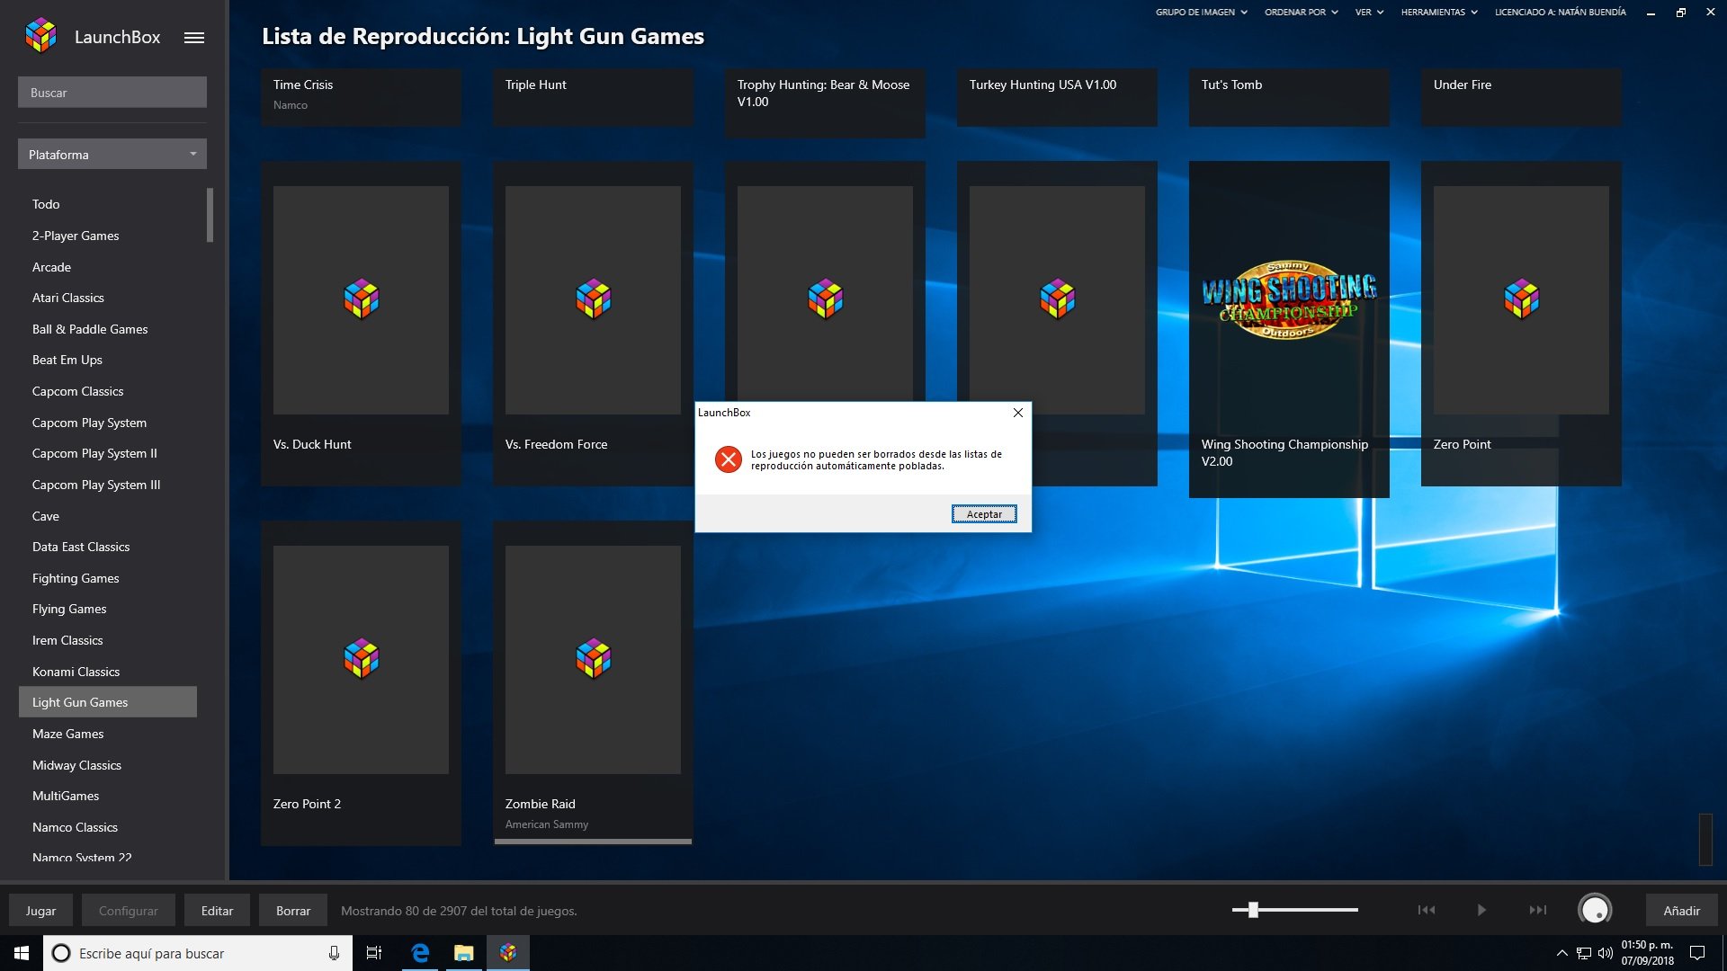Select Zero Point 2 cover thumbnail
The image size is (1727, 971).
pos(361,659)
